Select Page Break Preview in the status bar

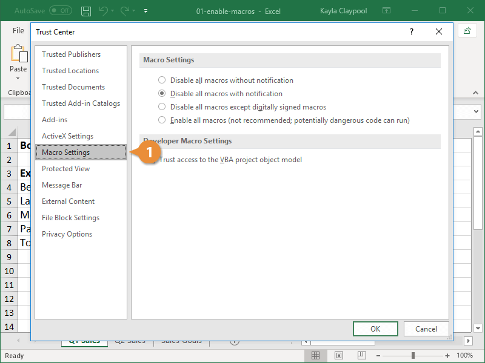(x=361, y=355)
